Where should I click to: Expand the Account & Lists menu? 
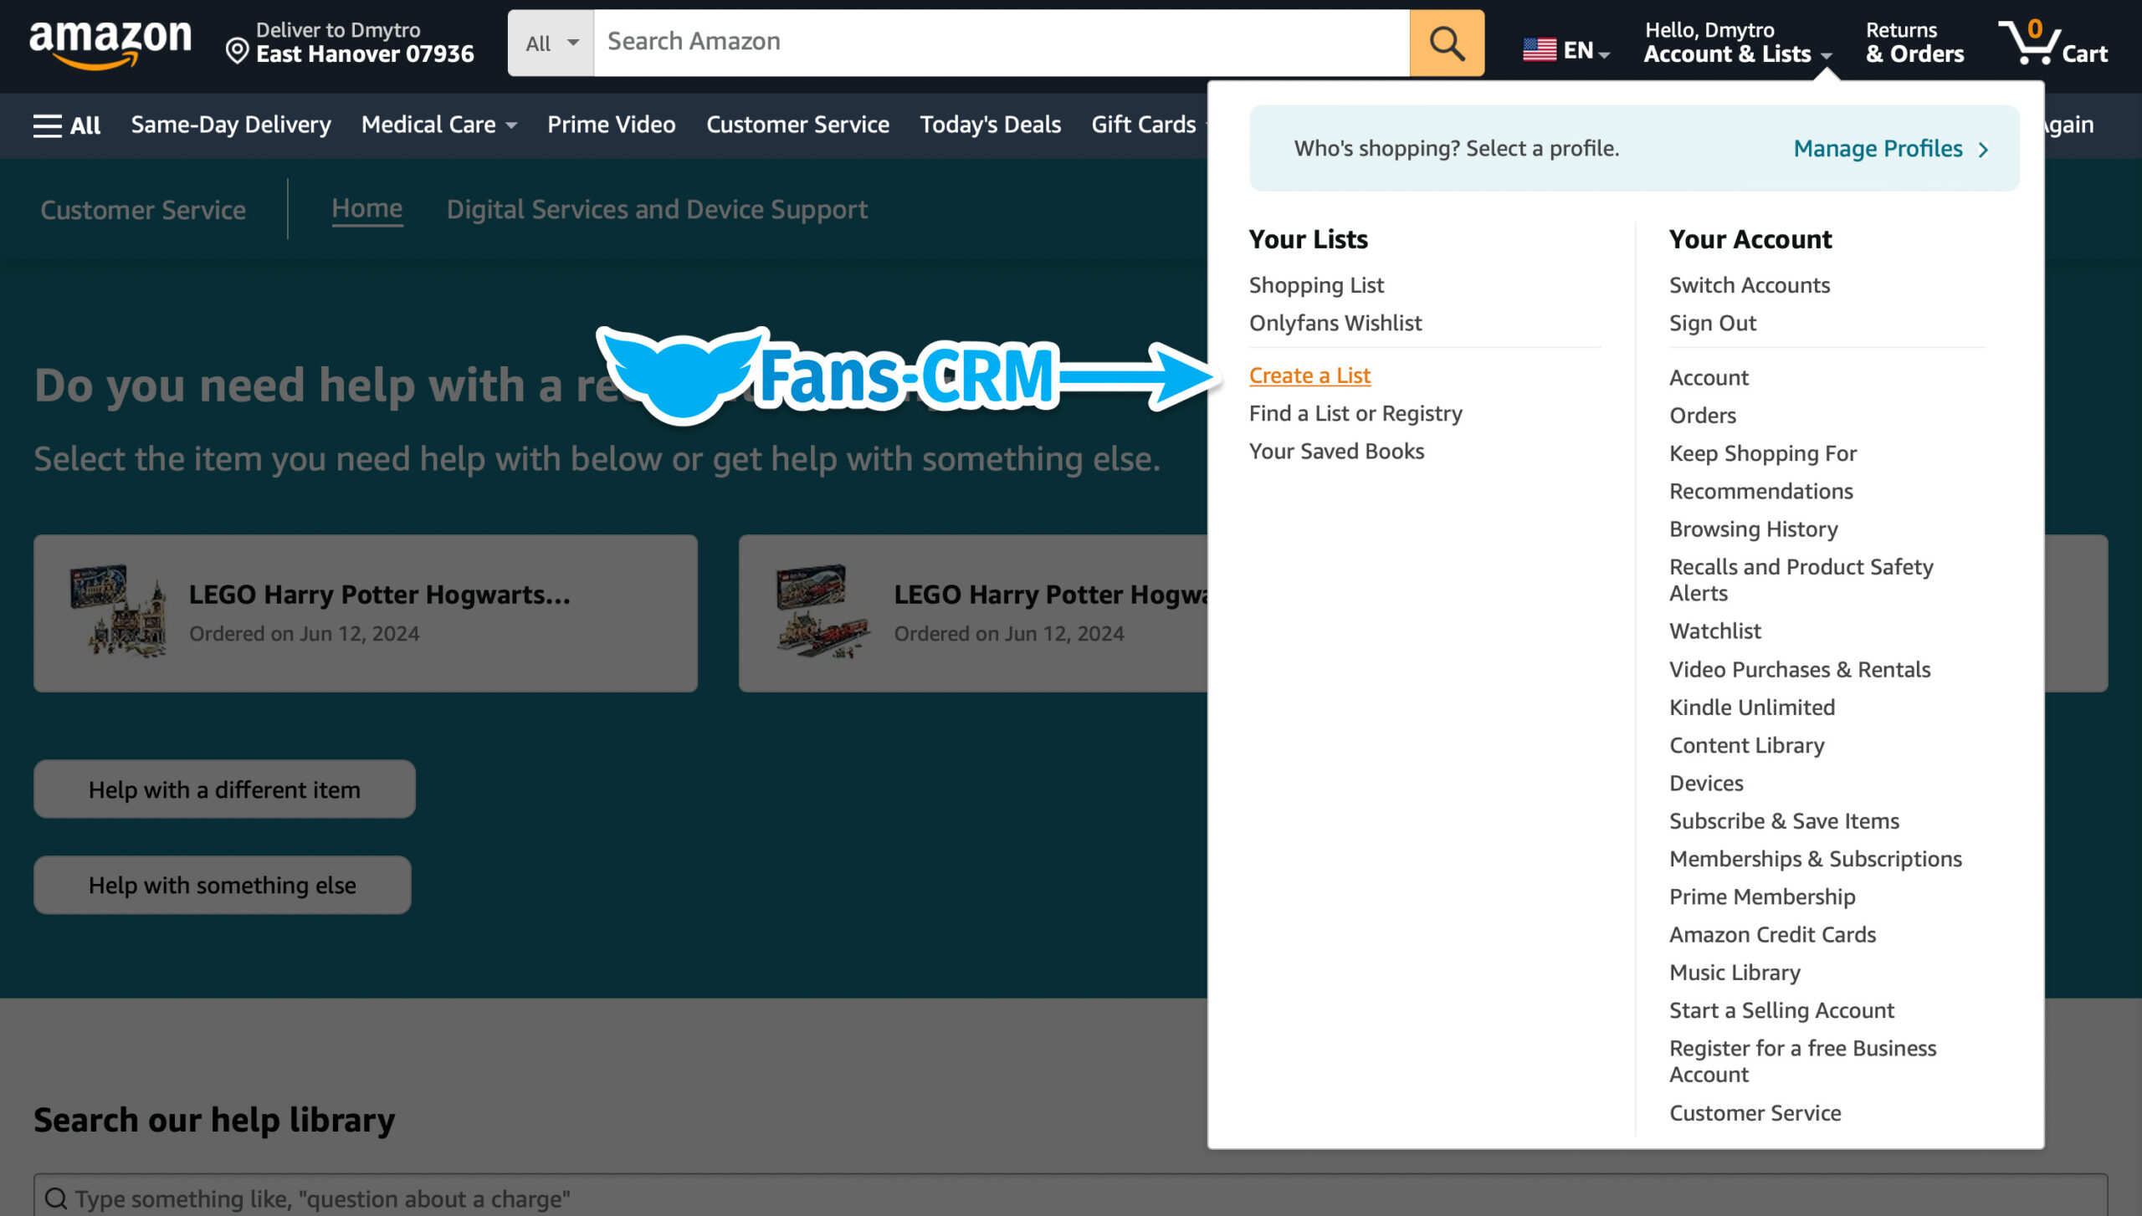[1737, 43]
